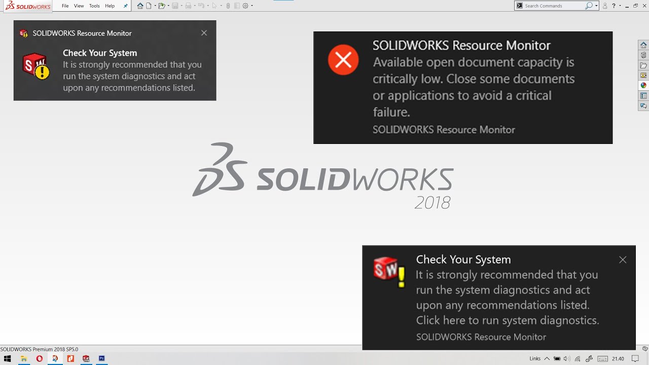Open the Design Library task pane tab

[643, 55]
